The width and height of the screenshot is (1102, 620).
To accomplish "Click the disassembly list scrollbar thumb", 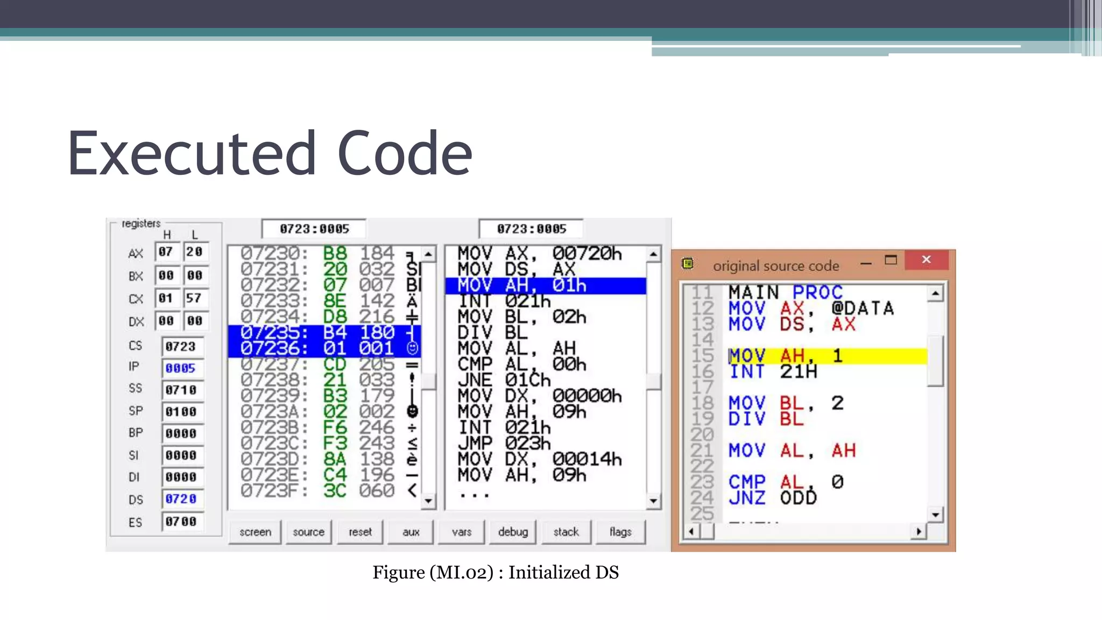I will [653, 381].
